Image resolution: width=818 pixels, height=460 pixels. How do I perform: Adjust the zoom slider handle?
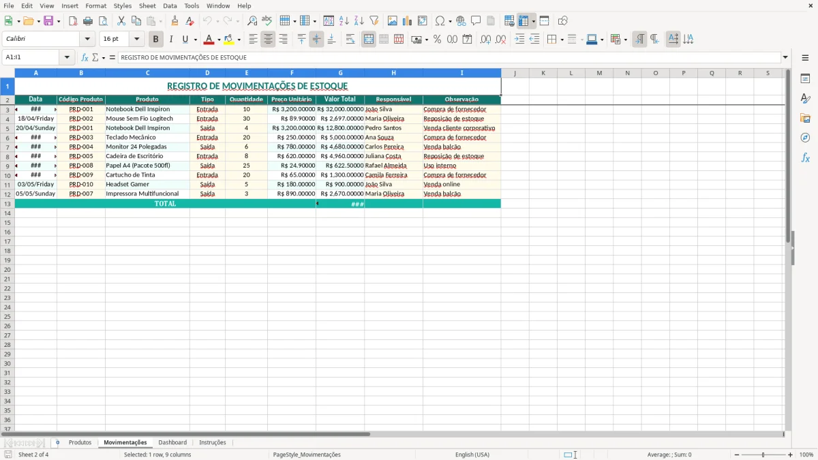click(x=763, y=455)
